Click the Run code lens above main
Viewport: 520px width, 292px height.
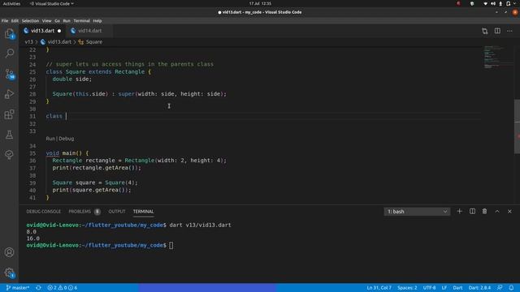tap(50, 139)
